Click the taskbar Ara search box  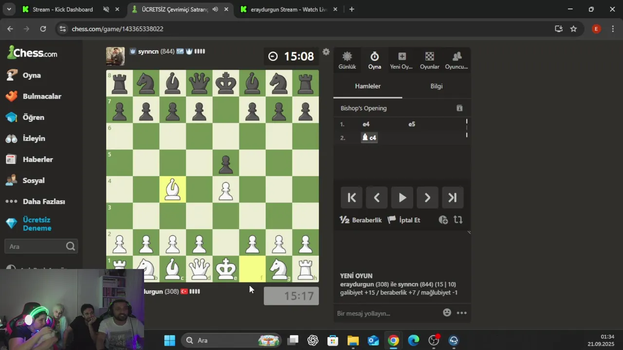click(x=231, y=340)
